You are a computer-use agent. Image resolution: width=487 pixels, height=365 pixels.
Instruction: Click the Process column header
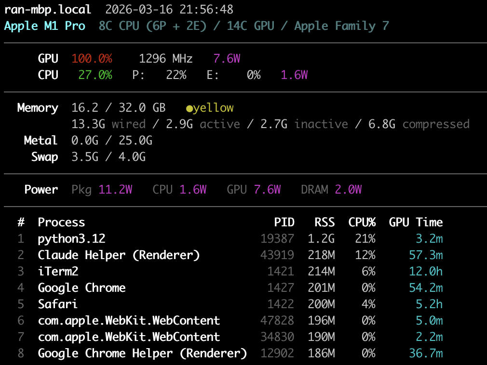tap(61, 222)
